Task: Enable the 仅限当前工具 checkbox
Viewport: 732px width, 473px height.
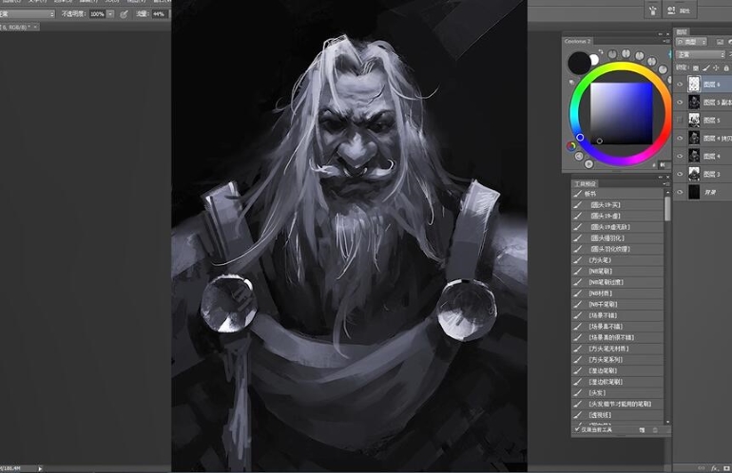Action: pos(577,429)
